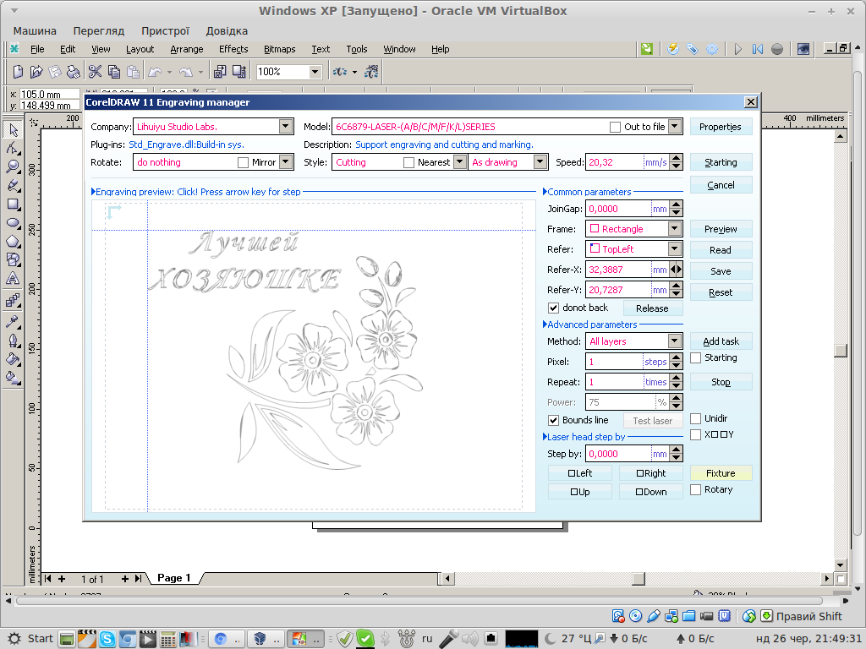The width and height of the screenshot is (866, 649).
Task: Select the Rectangle tool
Action: (x=14, y=205)
